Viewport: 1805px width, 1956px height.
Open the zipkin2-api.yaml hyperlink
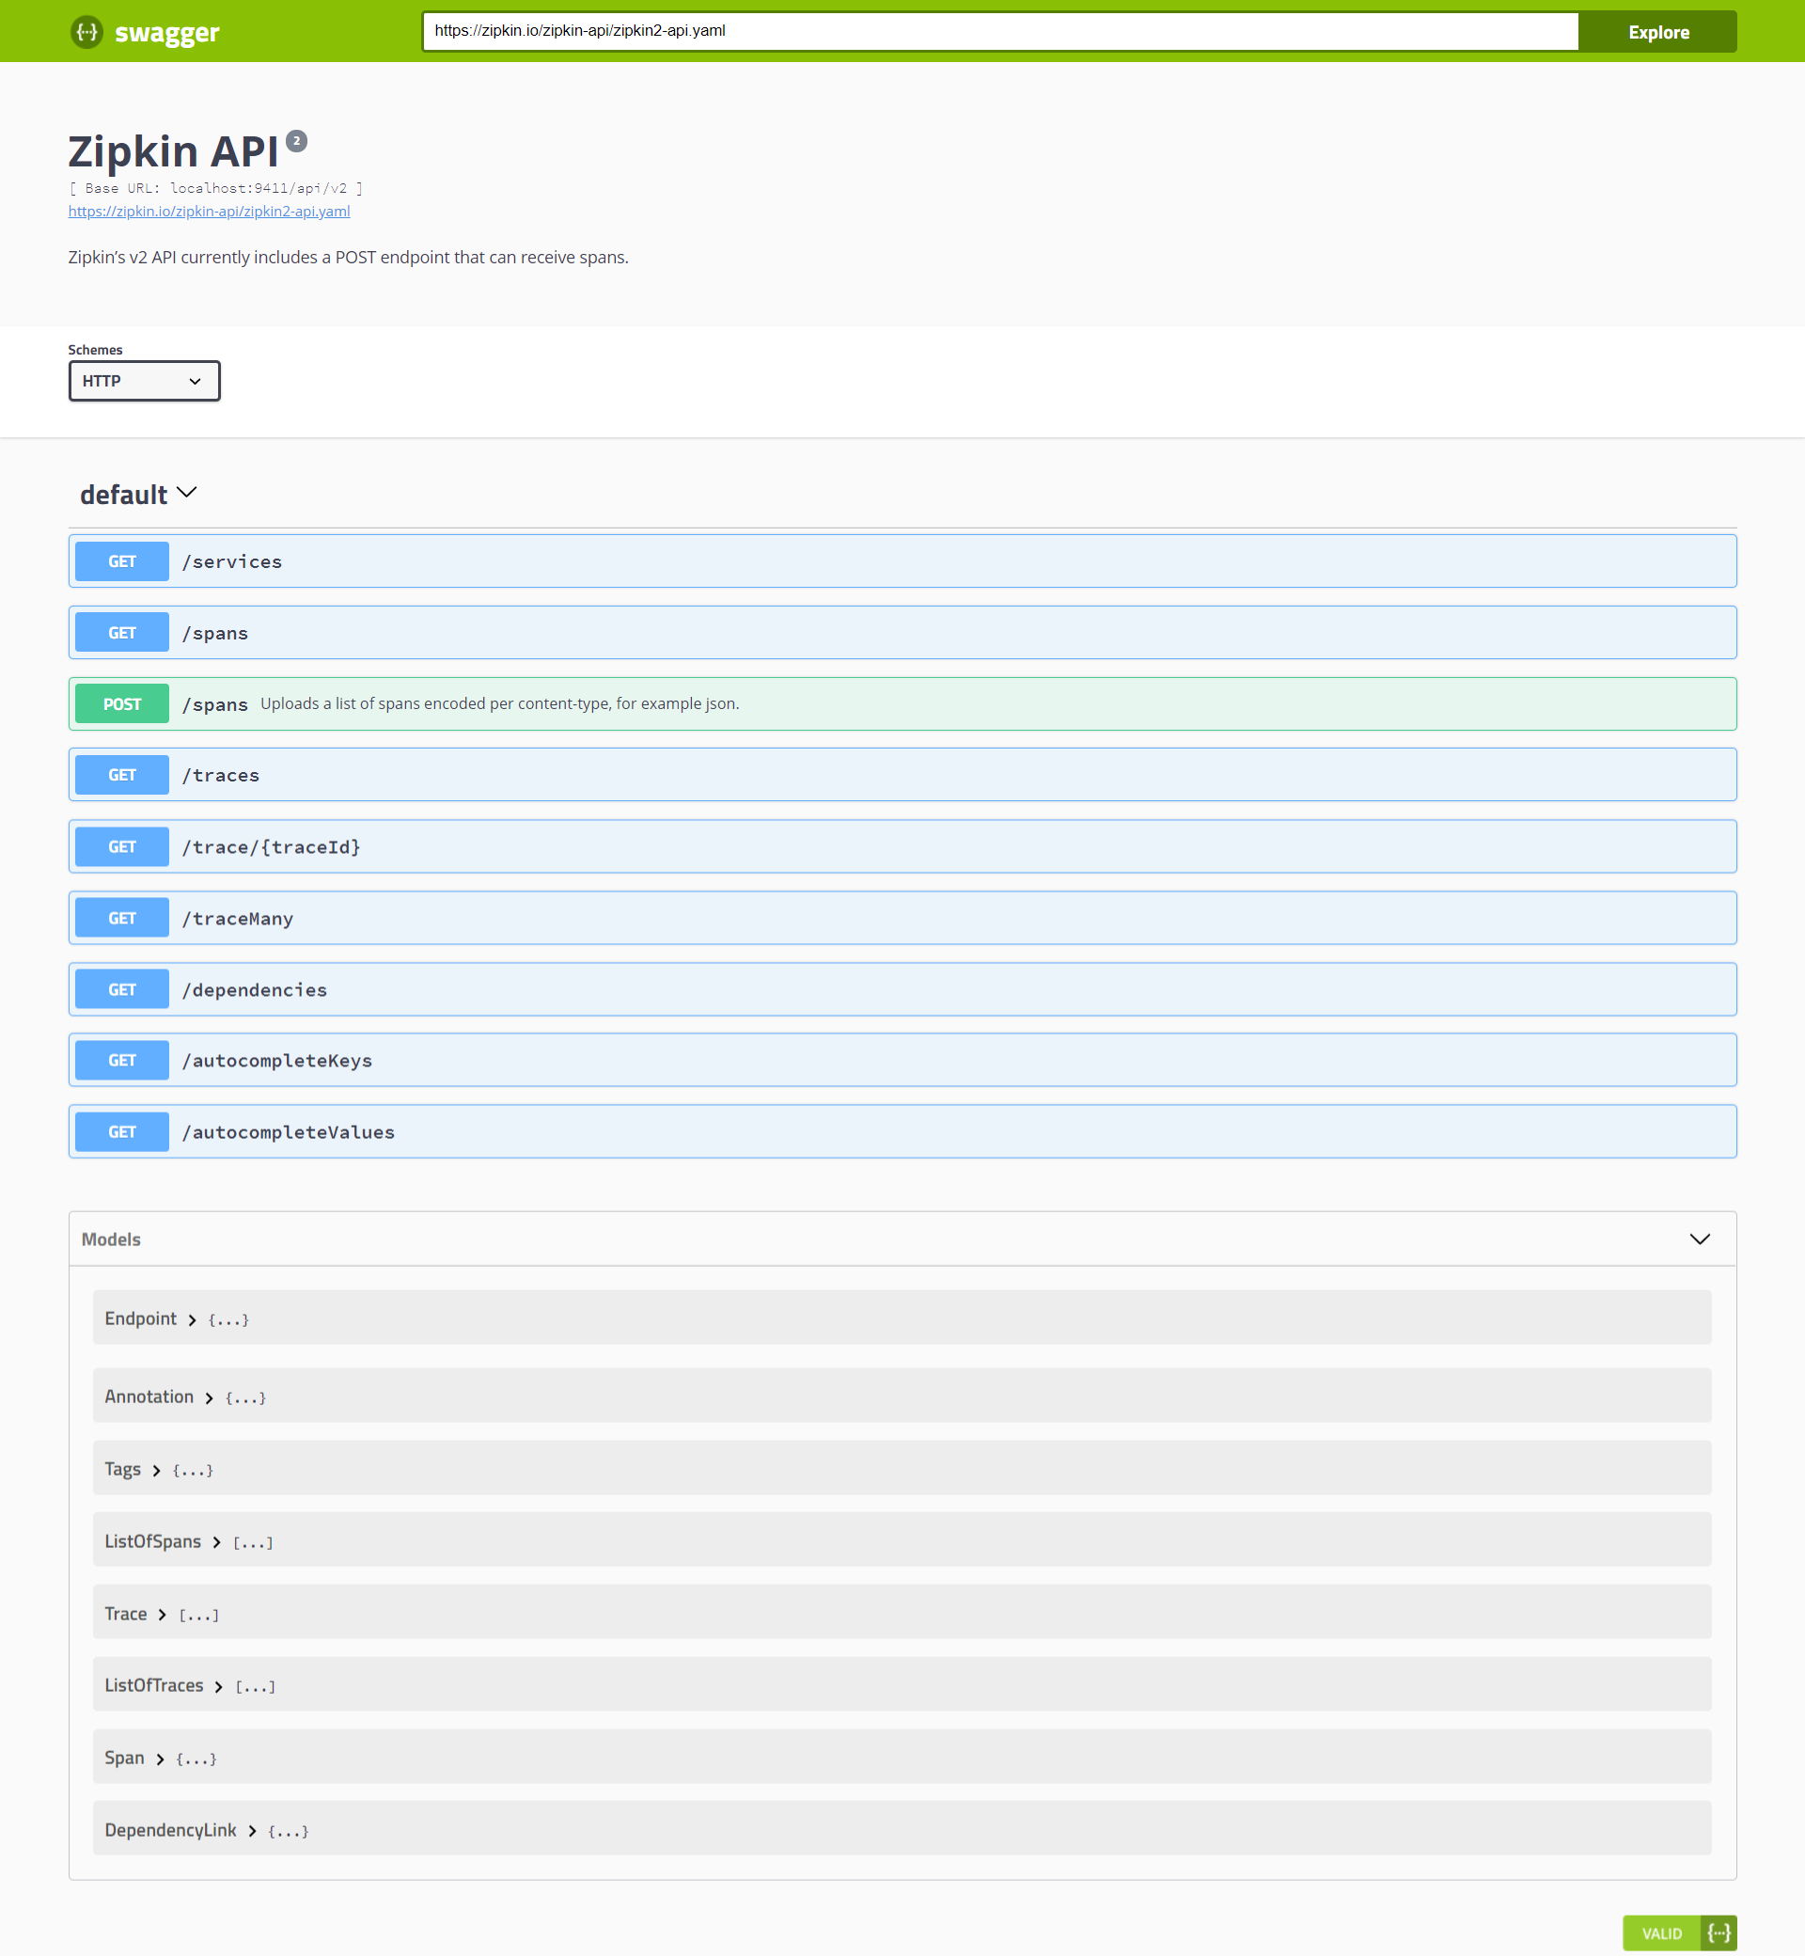208,211
